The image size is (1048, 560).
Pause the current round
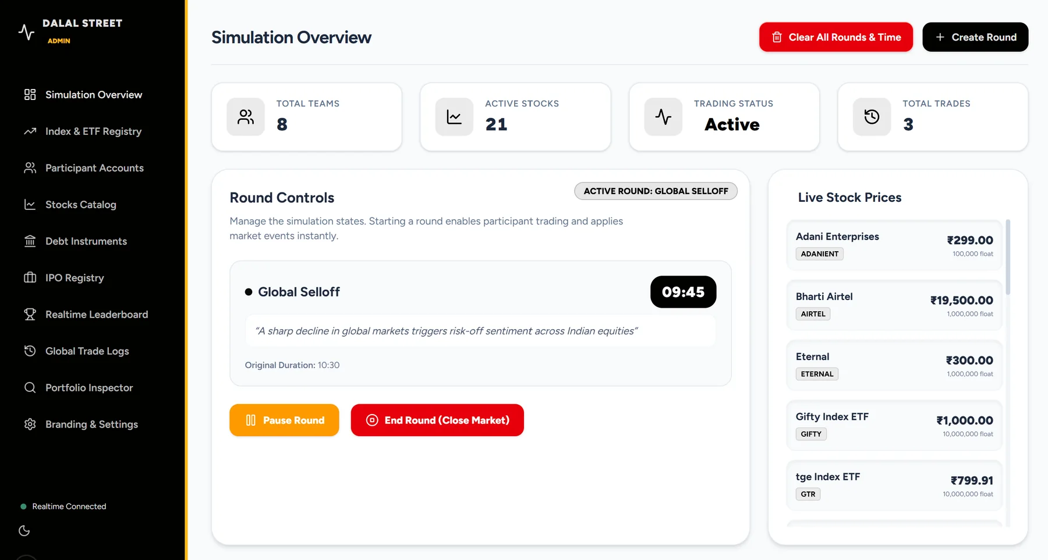click(284, 420)
